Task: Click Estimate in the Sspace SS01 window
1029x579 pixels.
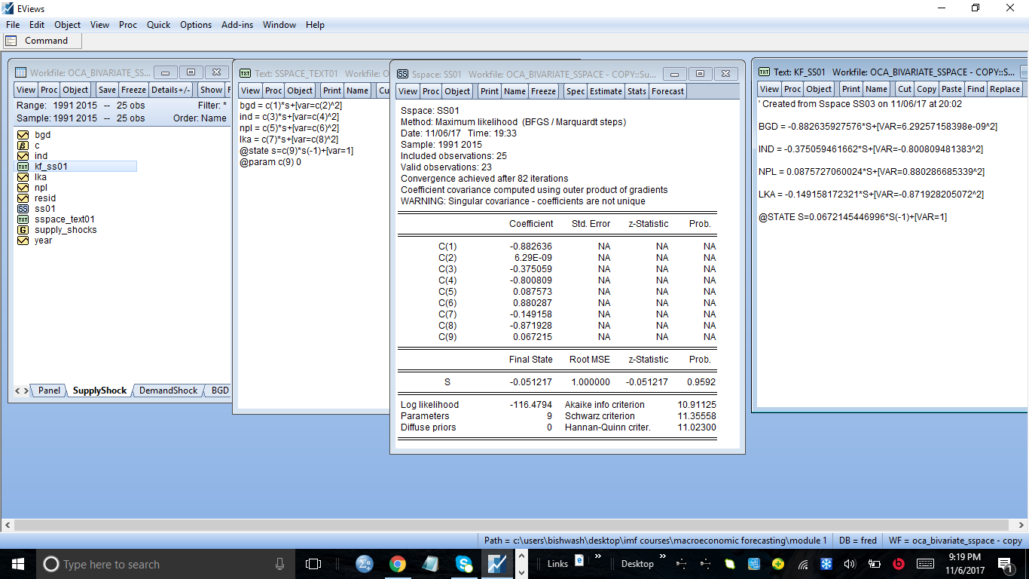Action: tap(606, 91)
